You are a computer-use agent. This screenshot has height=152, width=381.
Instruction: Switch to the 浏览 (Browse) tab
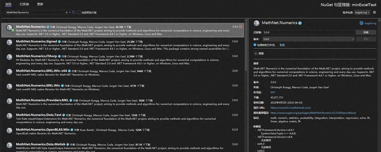click(8, 4)
